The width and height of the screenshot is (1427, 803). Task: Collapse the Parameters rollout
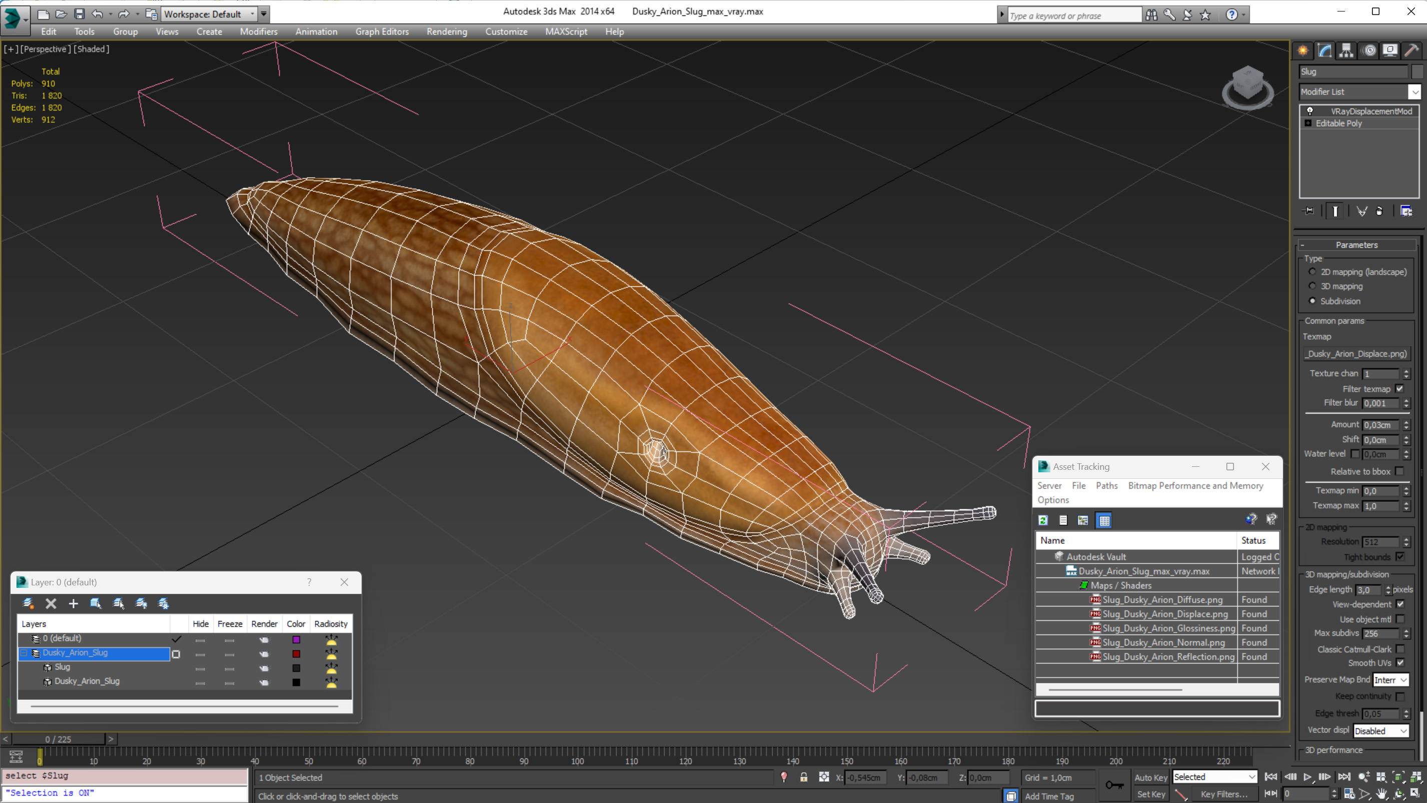point(1356,245)
